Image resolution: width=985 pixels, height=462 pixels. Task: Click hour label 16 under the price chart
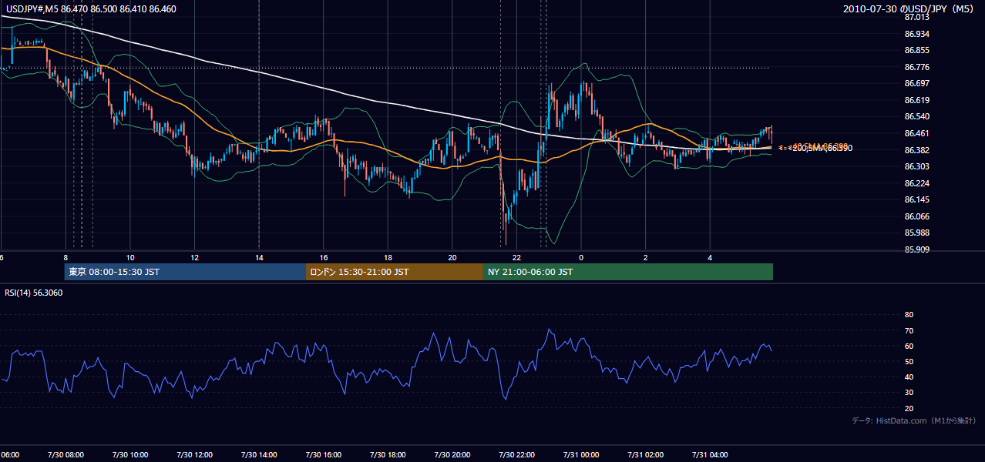coord(324,257)
